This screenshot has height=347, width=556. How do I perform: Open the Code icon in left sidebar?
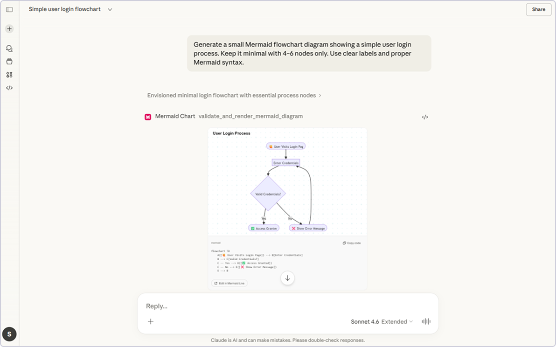[9, 88]
